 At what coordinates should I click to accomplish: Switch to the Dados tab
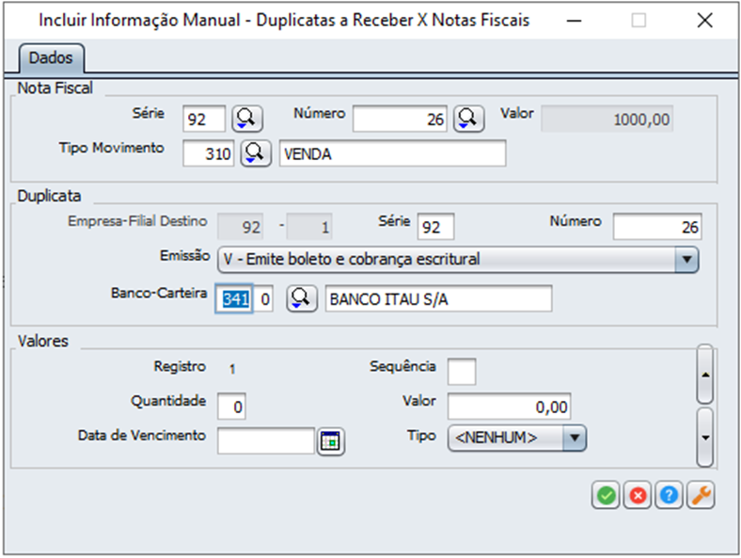click(51, 58)
